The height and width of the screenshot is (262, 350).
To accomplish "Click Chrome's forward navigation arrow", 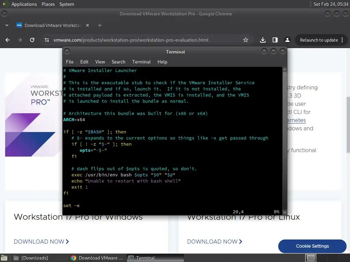I will point(20,40).
